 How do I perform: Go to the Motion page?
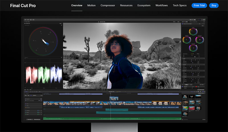[91, 5]
